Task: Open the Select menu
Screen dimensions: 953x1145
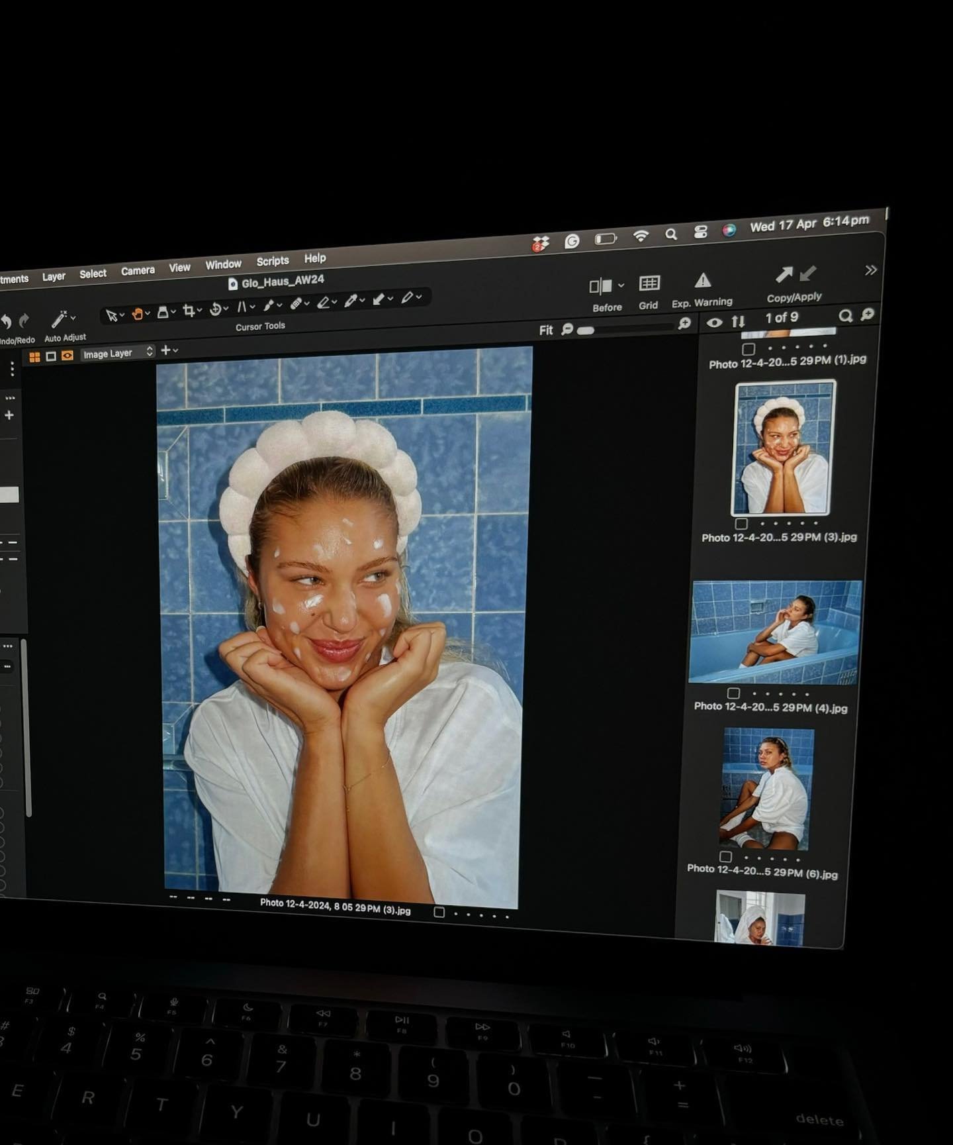Action: [x=93, y=274]
